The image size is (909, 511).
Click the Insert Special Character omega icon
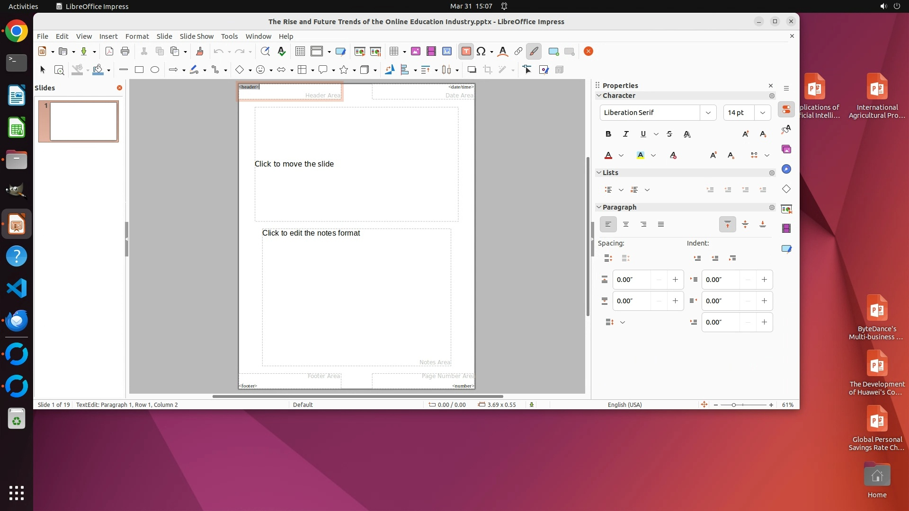click(481, 52)
